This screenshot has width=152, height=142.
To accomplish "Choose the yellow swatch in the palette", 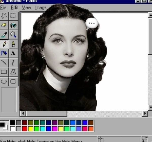I will 31,129.
